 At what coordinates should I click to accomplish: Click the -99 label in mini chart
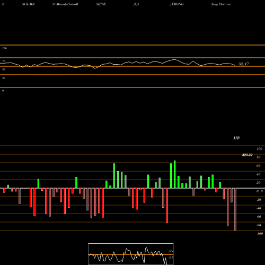171,251
